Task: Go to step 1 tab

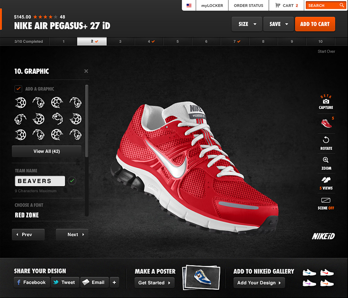Action: click(x=63, y=41)
